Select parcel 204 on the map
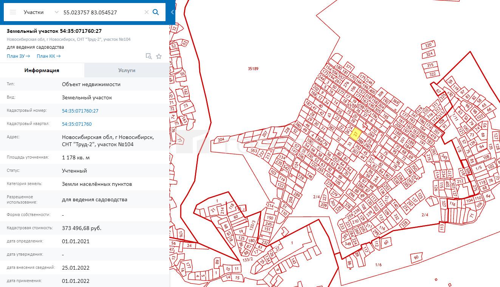 pyautogui.click(x=221, y=140)
